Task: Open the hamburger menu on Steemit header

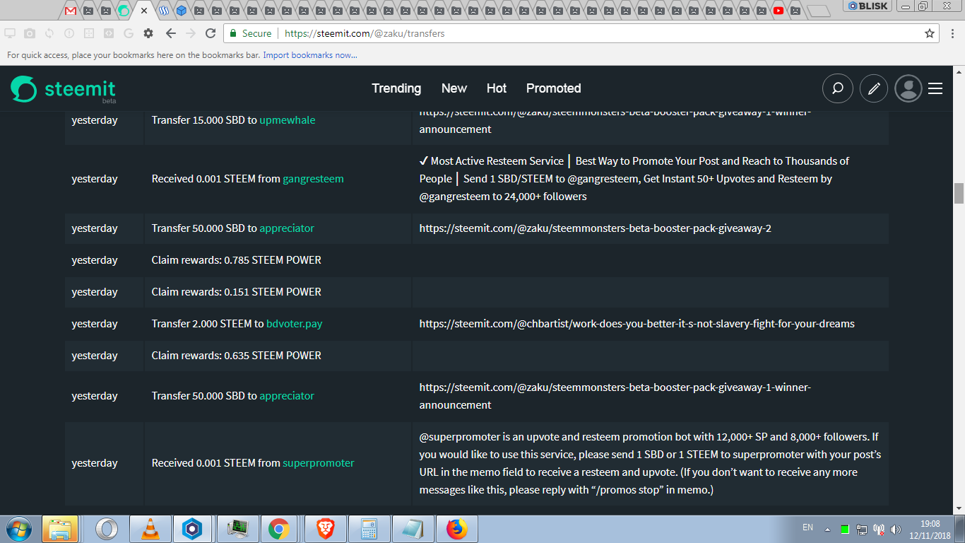Action: 935,88
